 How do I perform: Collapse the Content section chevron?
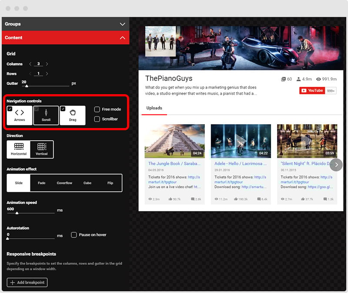pyautogui.click(x=122, y=38)
